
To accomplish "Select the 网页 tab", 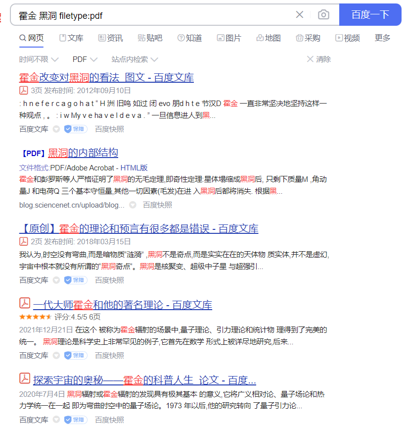I will tap(32, 38).
